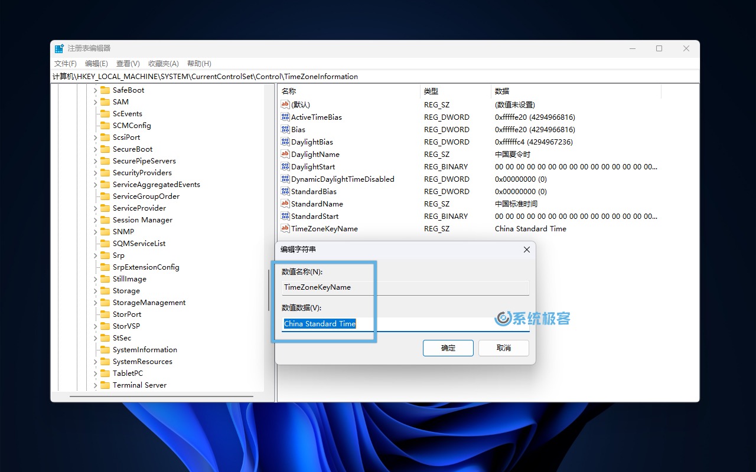The image size is (756, 472).
Task: Select the SystemInformation key in tree
Action: [x=145, y=349]
